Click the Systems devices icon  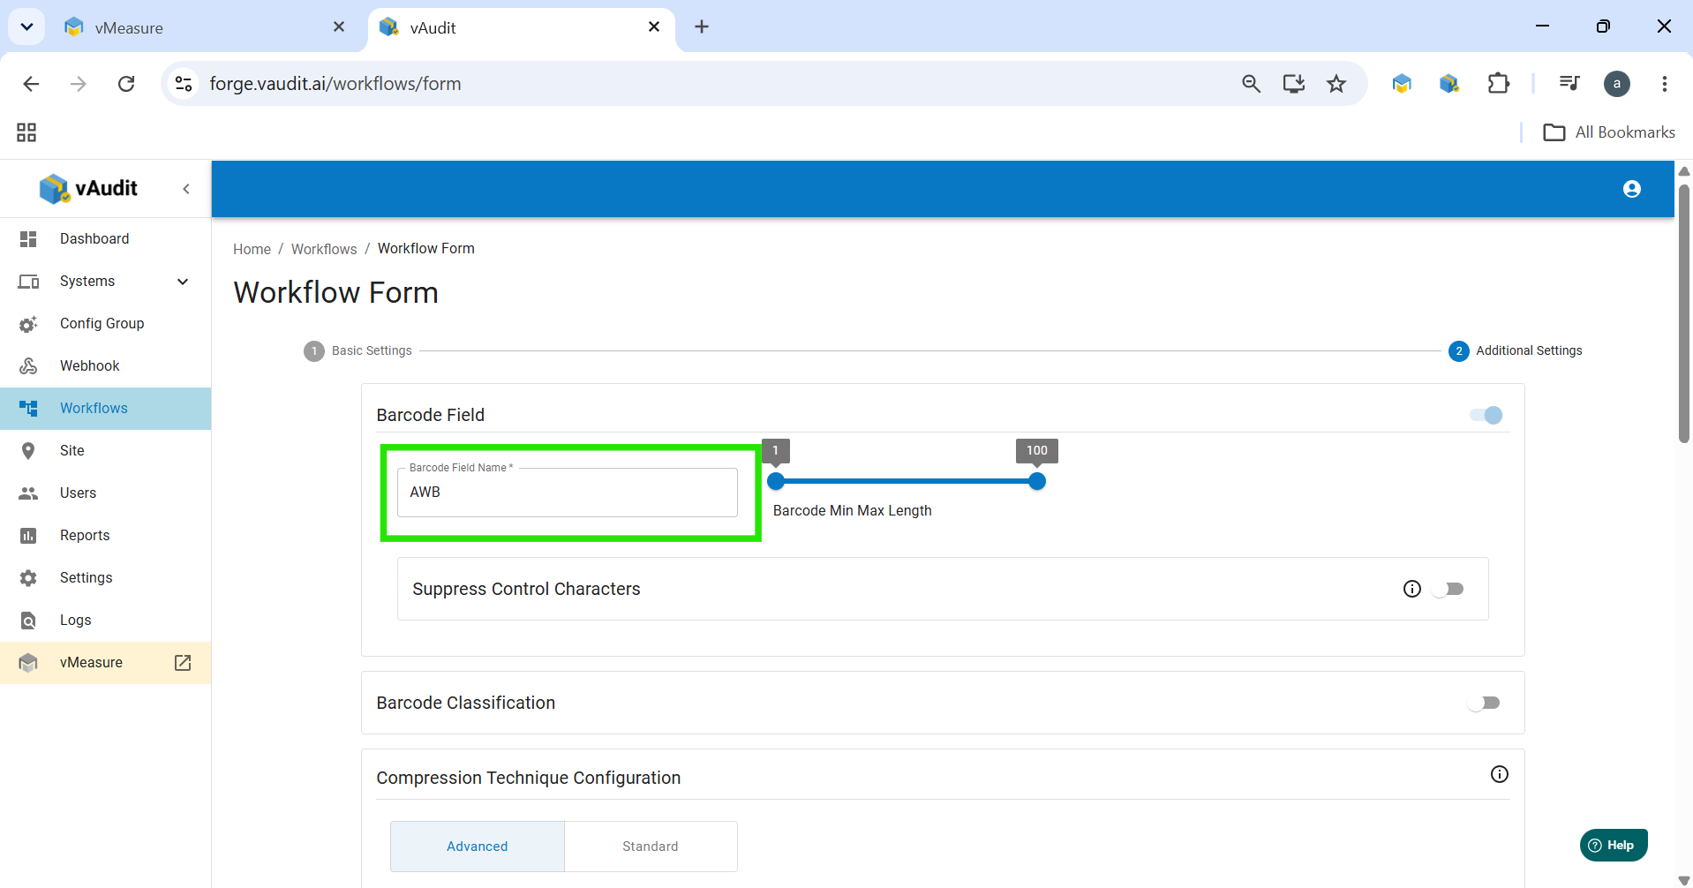tap(28, 282)
